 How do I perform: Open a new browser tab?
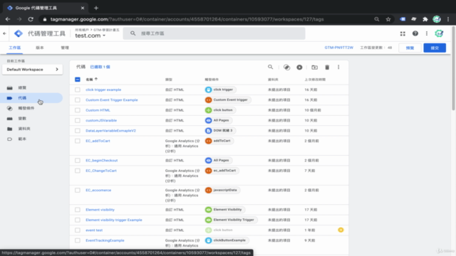click(96, 8)
